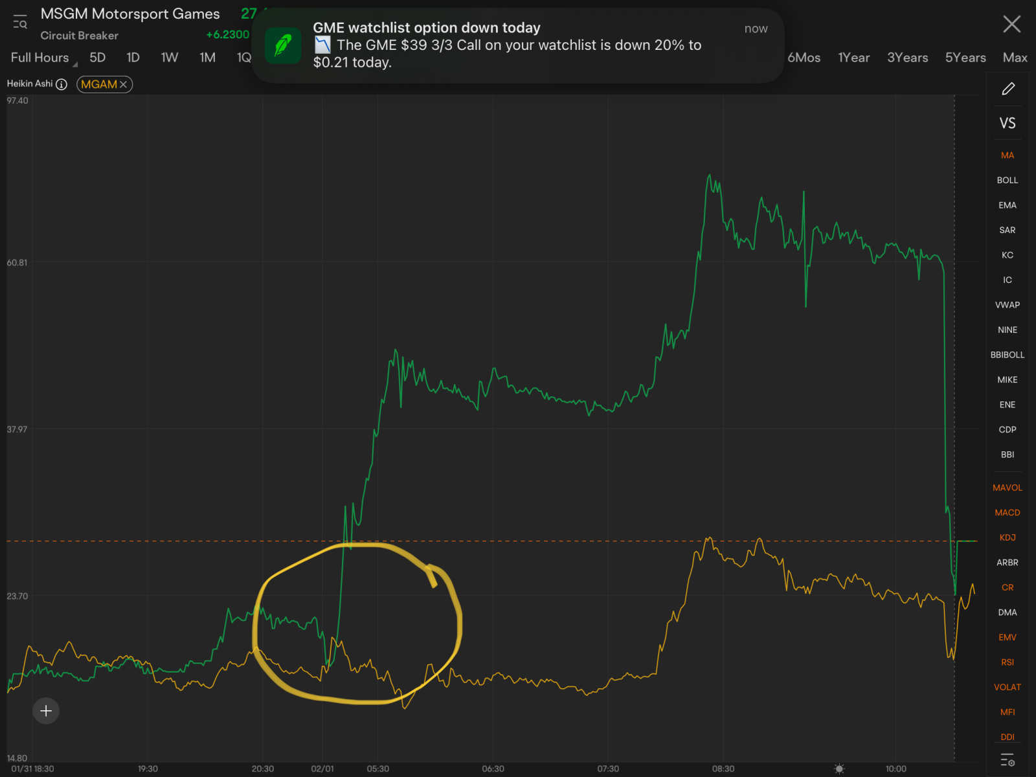Open the stock search list icon

pos(20,22)
